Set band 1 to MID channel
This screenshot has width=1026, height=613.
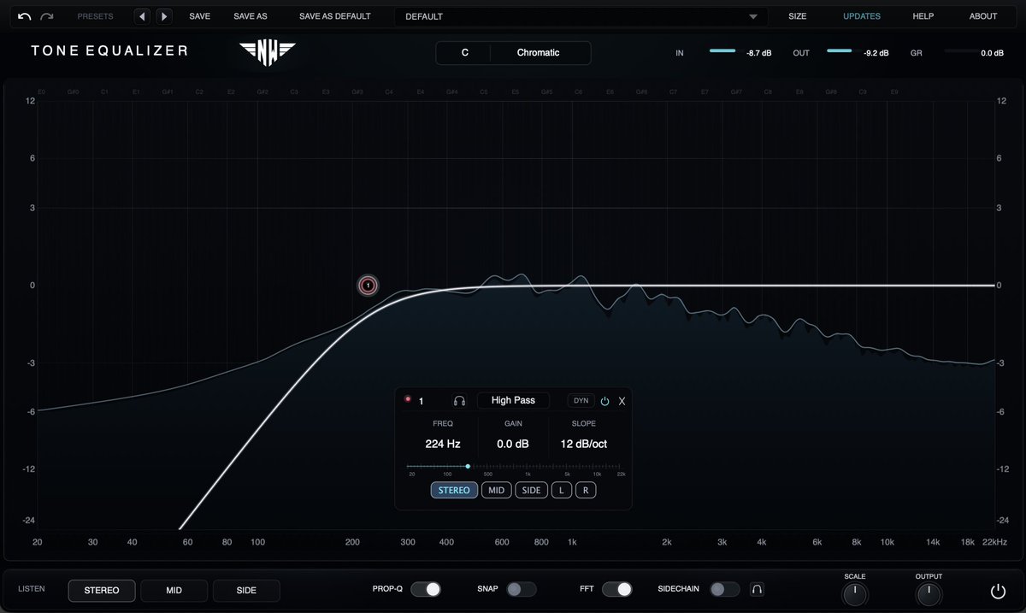point(496,490)
